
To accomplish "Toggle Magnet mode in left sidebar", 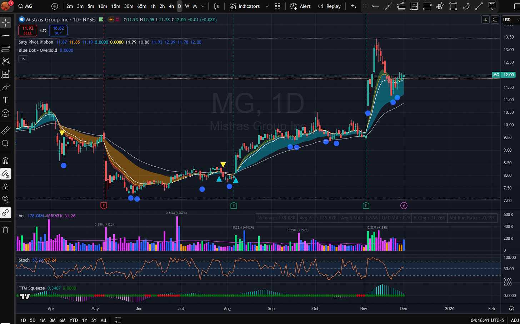I will coord(6,161).
